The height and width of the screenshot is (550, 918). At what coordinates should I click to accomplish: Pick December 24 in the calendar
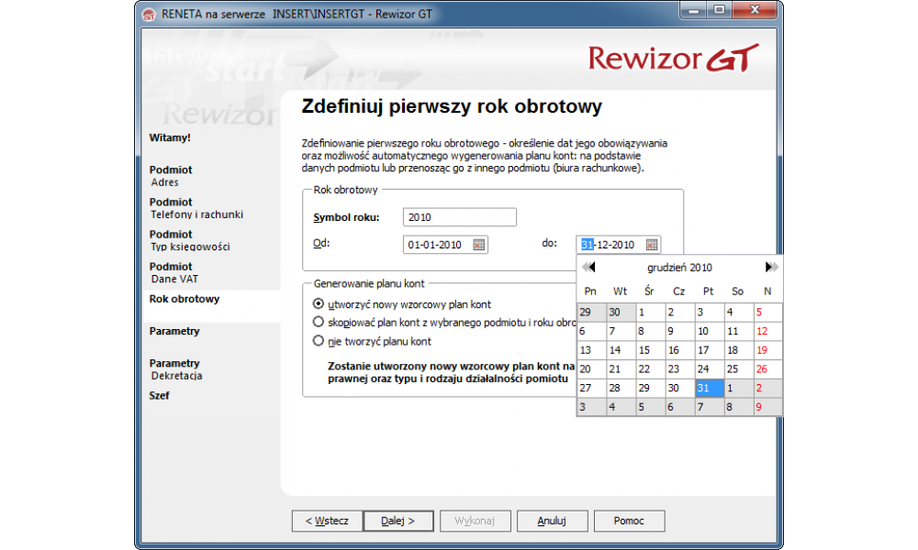[709, 369]
